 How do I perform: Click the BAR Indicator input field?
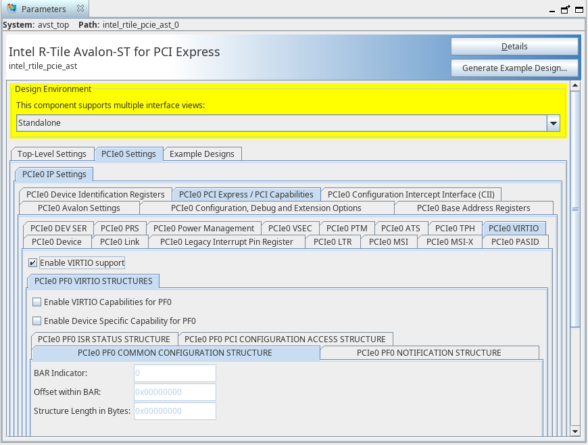tap(175, 373)
